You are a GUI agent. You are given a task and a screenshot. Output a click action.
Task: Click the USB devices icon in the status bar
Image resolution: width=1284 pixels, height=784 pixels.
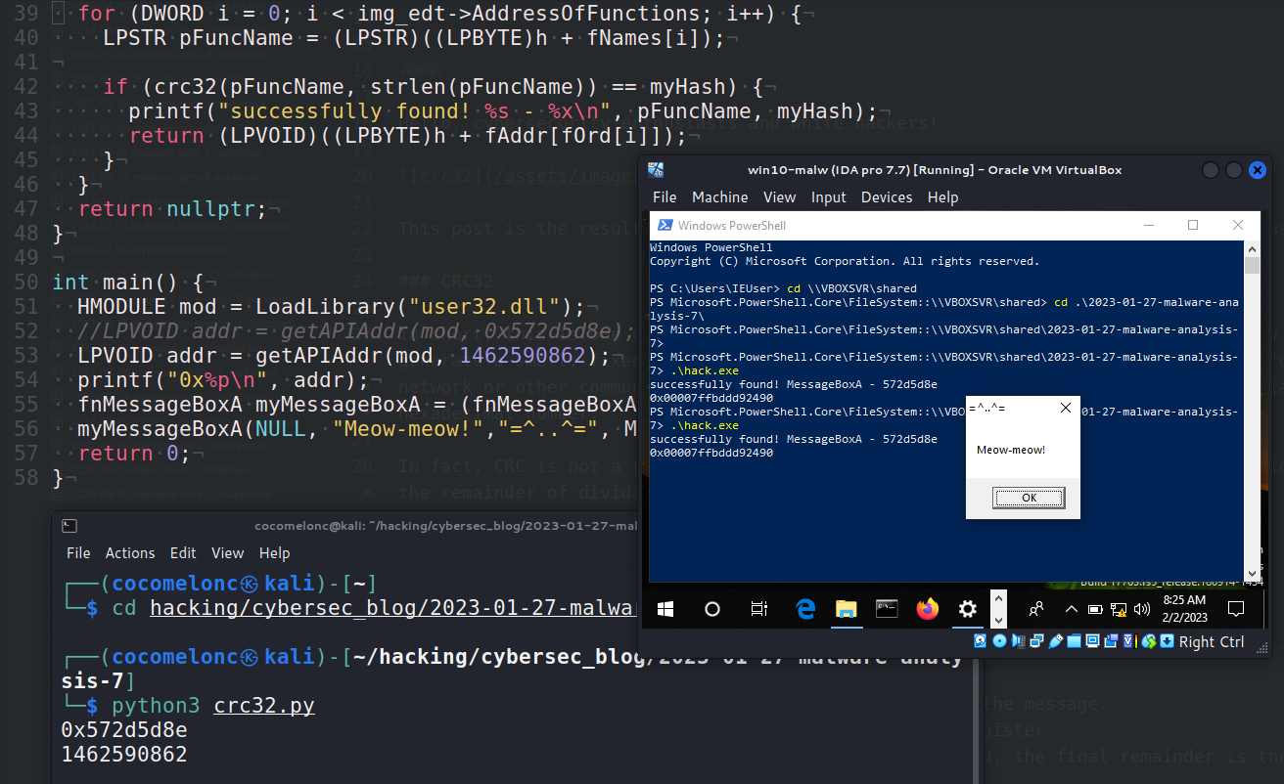tap(1055, 641)
